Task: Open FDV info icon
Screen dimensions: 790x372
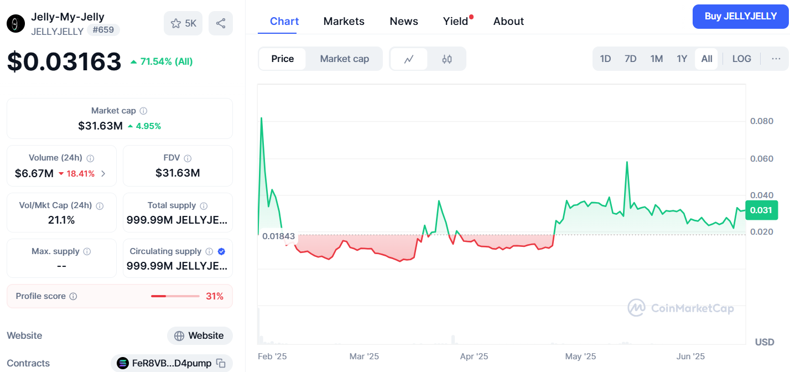Action: [188, 158]
